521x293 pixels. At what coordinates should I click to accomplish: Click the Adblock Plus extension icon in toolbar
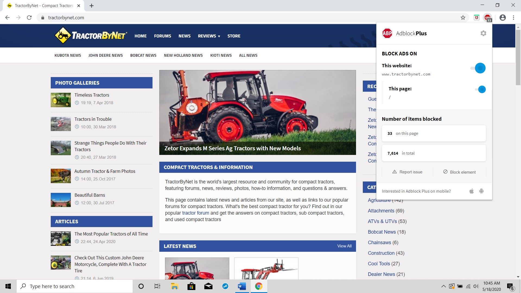tap(488, 18)
